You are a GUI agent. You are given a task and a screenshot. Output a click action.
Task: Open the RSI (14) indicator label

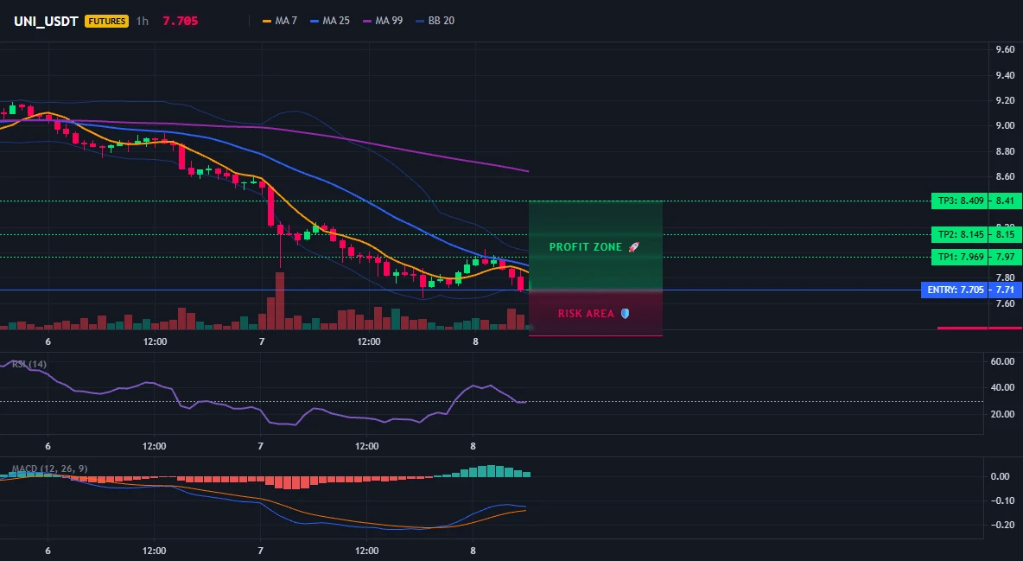pyautogui.click(x=29, y=364)
